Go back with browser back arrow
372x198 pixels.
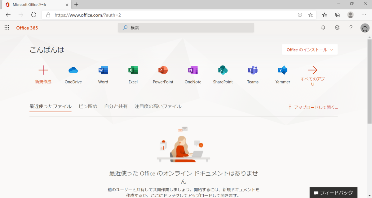point(8,15)
